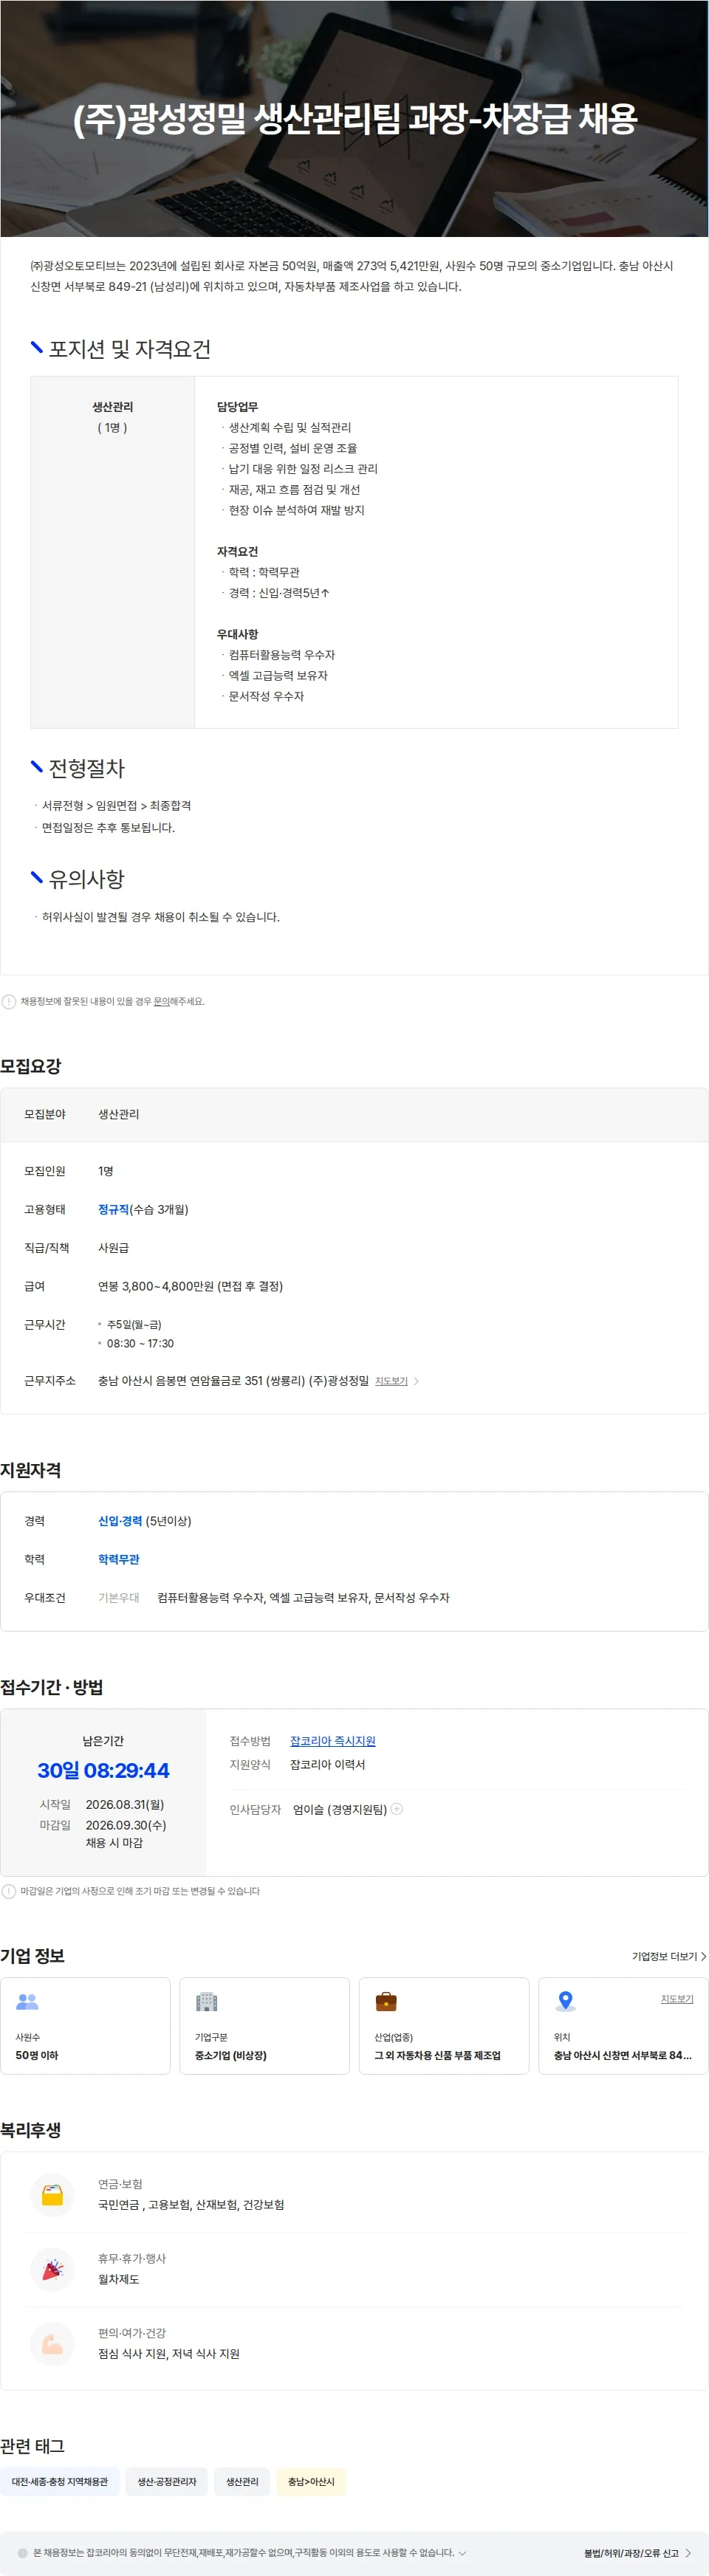
Task: Click the 위치 map pin icon
Action: (565, 2001)
